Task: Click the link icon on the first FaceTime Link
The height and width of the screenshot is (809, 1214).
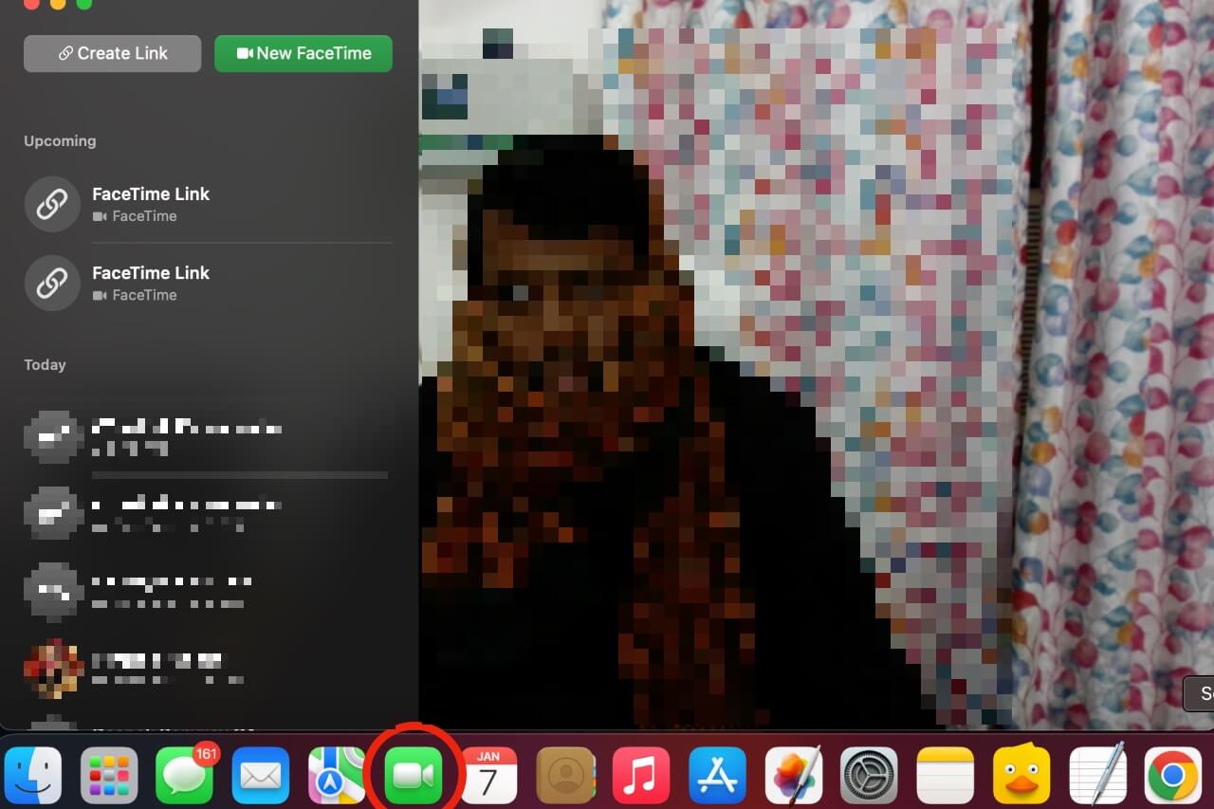Action: (x=52, y=204)
